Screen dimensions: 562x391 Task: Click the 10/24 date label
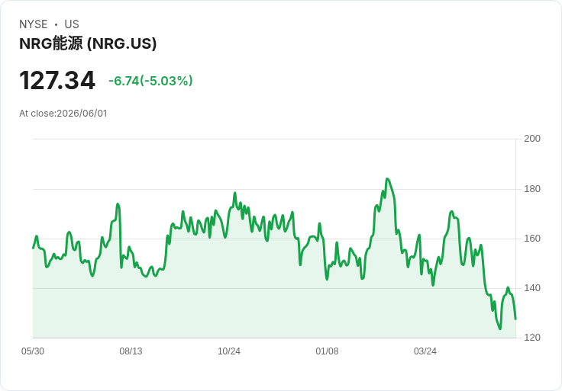(229, 351)
